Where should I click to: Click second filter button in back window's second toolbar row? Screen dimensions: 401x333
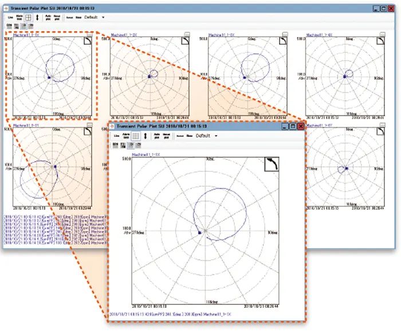(17, 26)
